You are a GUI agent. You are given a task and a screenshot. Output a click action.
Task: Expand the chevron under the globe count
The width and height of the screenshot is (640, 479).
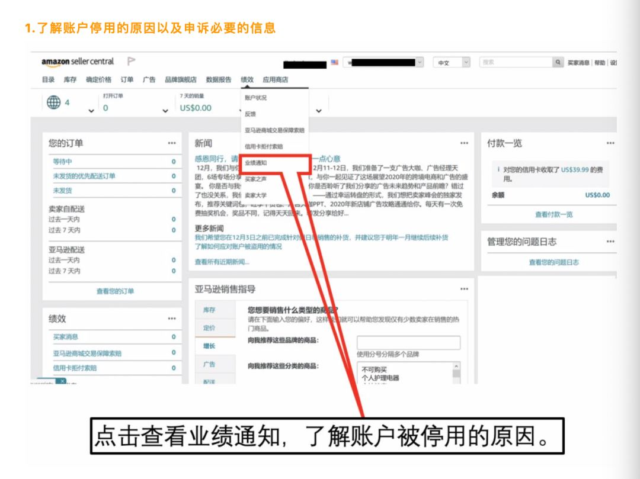coord(91,111)
